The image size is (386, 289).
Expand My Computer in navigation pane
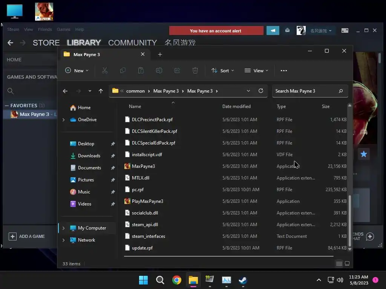tap(63, 228)
